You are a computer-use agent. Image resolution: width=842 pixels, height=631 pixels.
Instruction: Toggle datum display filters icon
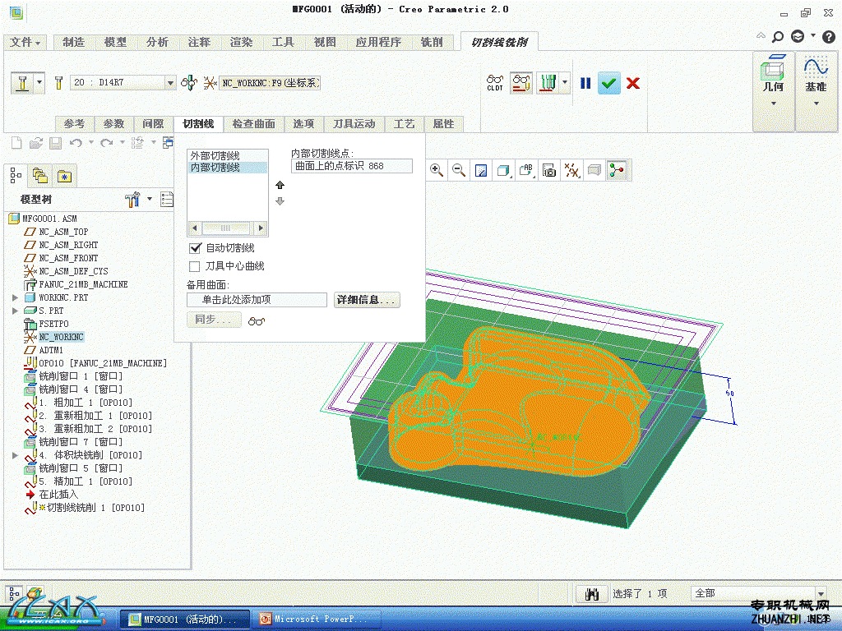[571, 171]
